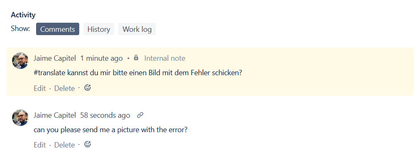The image size is (419, 164).
Task: Delete the #translate internal note
Action: (x=64, y=88)
